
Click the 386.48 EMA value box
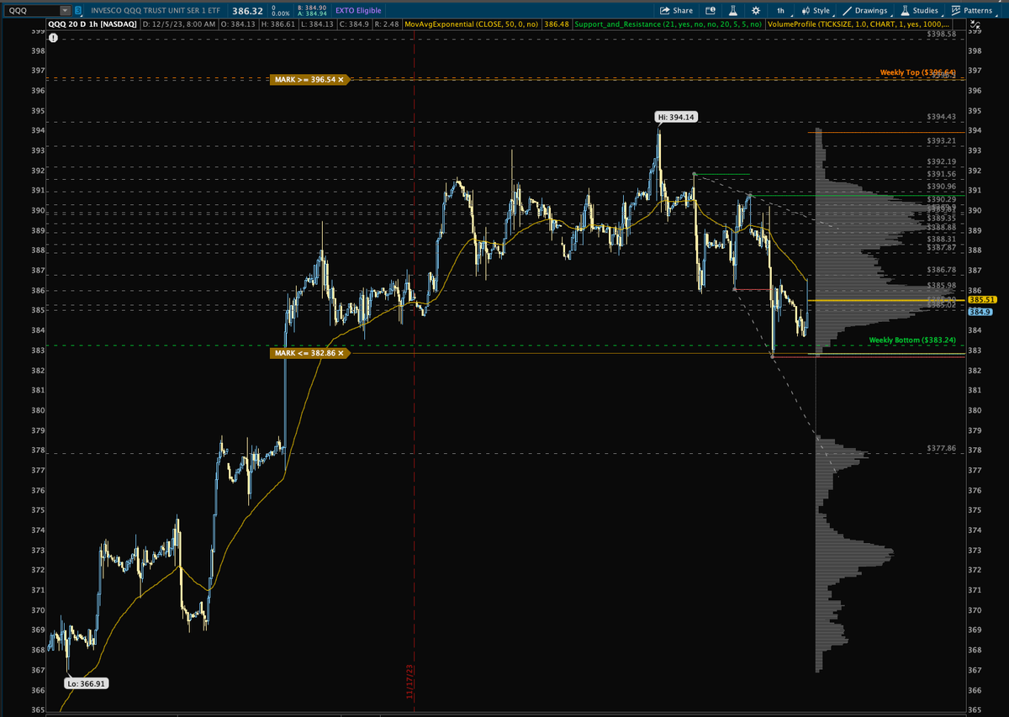point(557,24)
